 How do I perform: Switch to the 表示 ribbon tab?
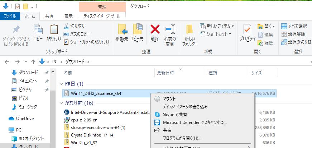pyautogui.click(x=68, y=16)
